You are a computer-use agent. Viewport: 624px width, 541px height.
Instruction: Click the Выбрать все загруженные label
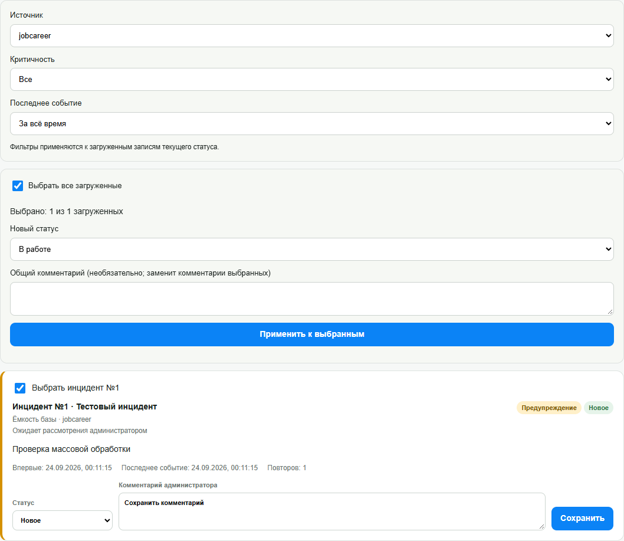pyautogui.click(x=75, y=186)
